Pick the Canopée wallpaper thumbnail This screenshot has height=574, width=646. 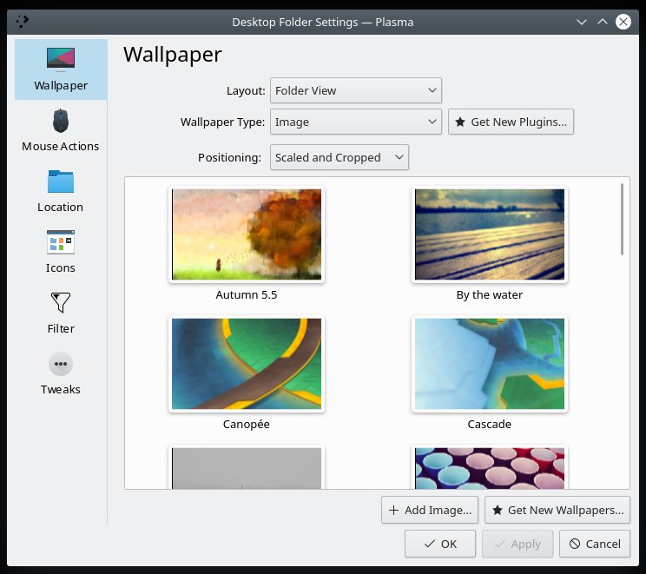[x=247, y=364]
